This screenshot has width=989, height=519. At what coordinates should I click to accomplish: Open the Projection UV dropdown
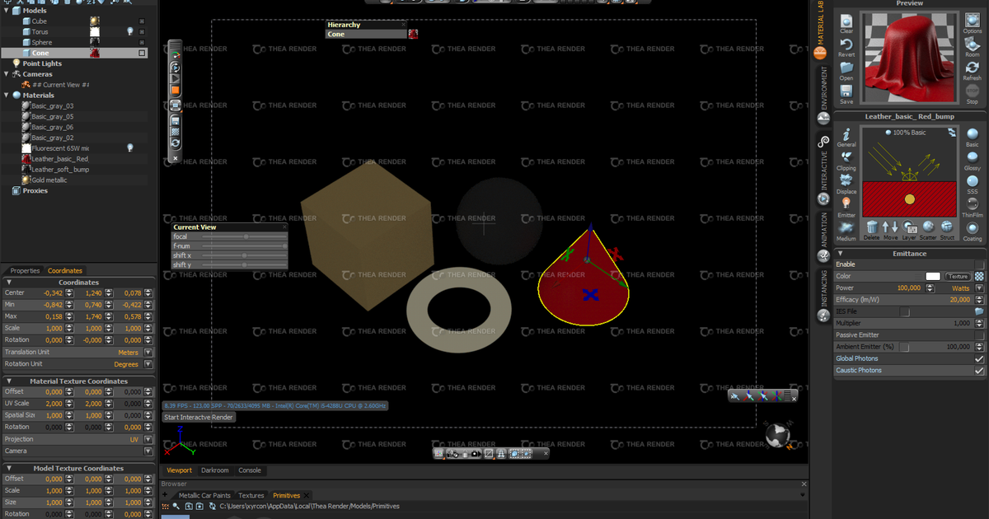tap(148, 440)
